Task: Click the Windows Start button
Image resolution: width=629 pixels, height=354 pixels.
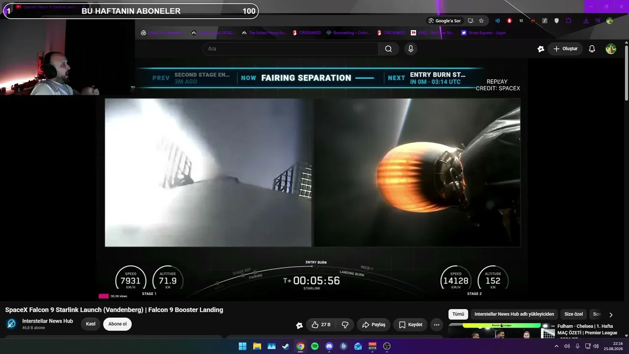Action: click(x=242, y=346)
